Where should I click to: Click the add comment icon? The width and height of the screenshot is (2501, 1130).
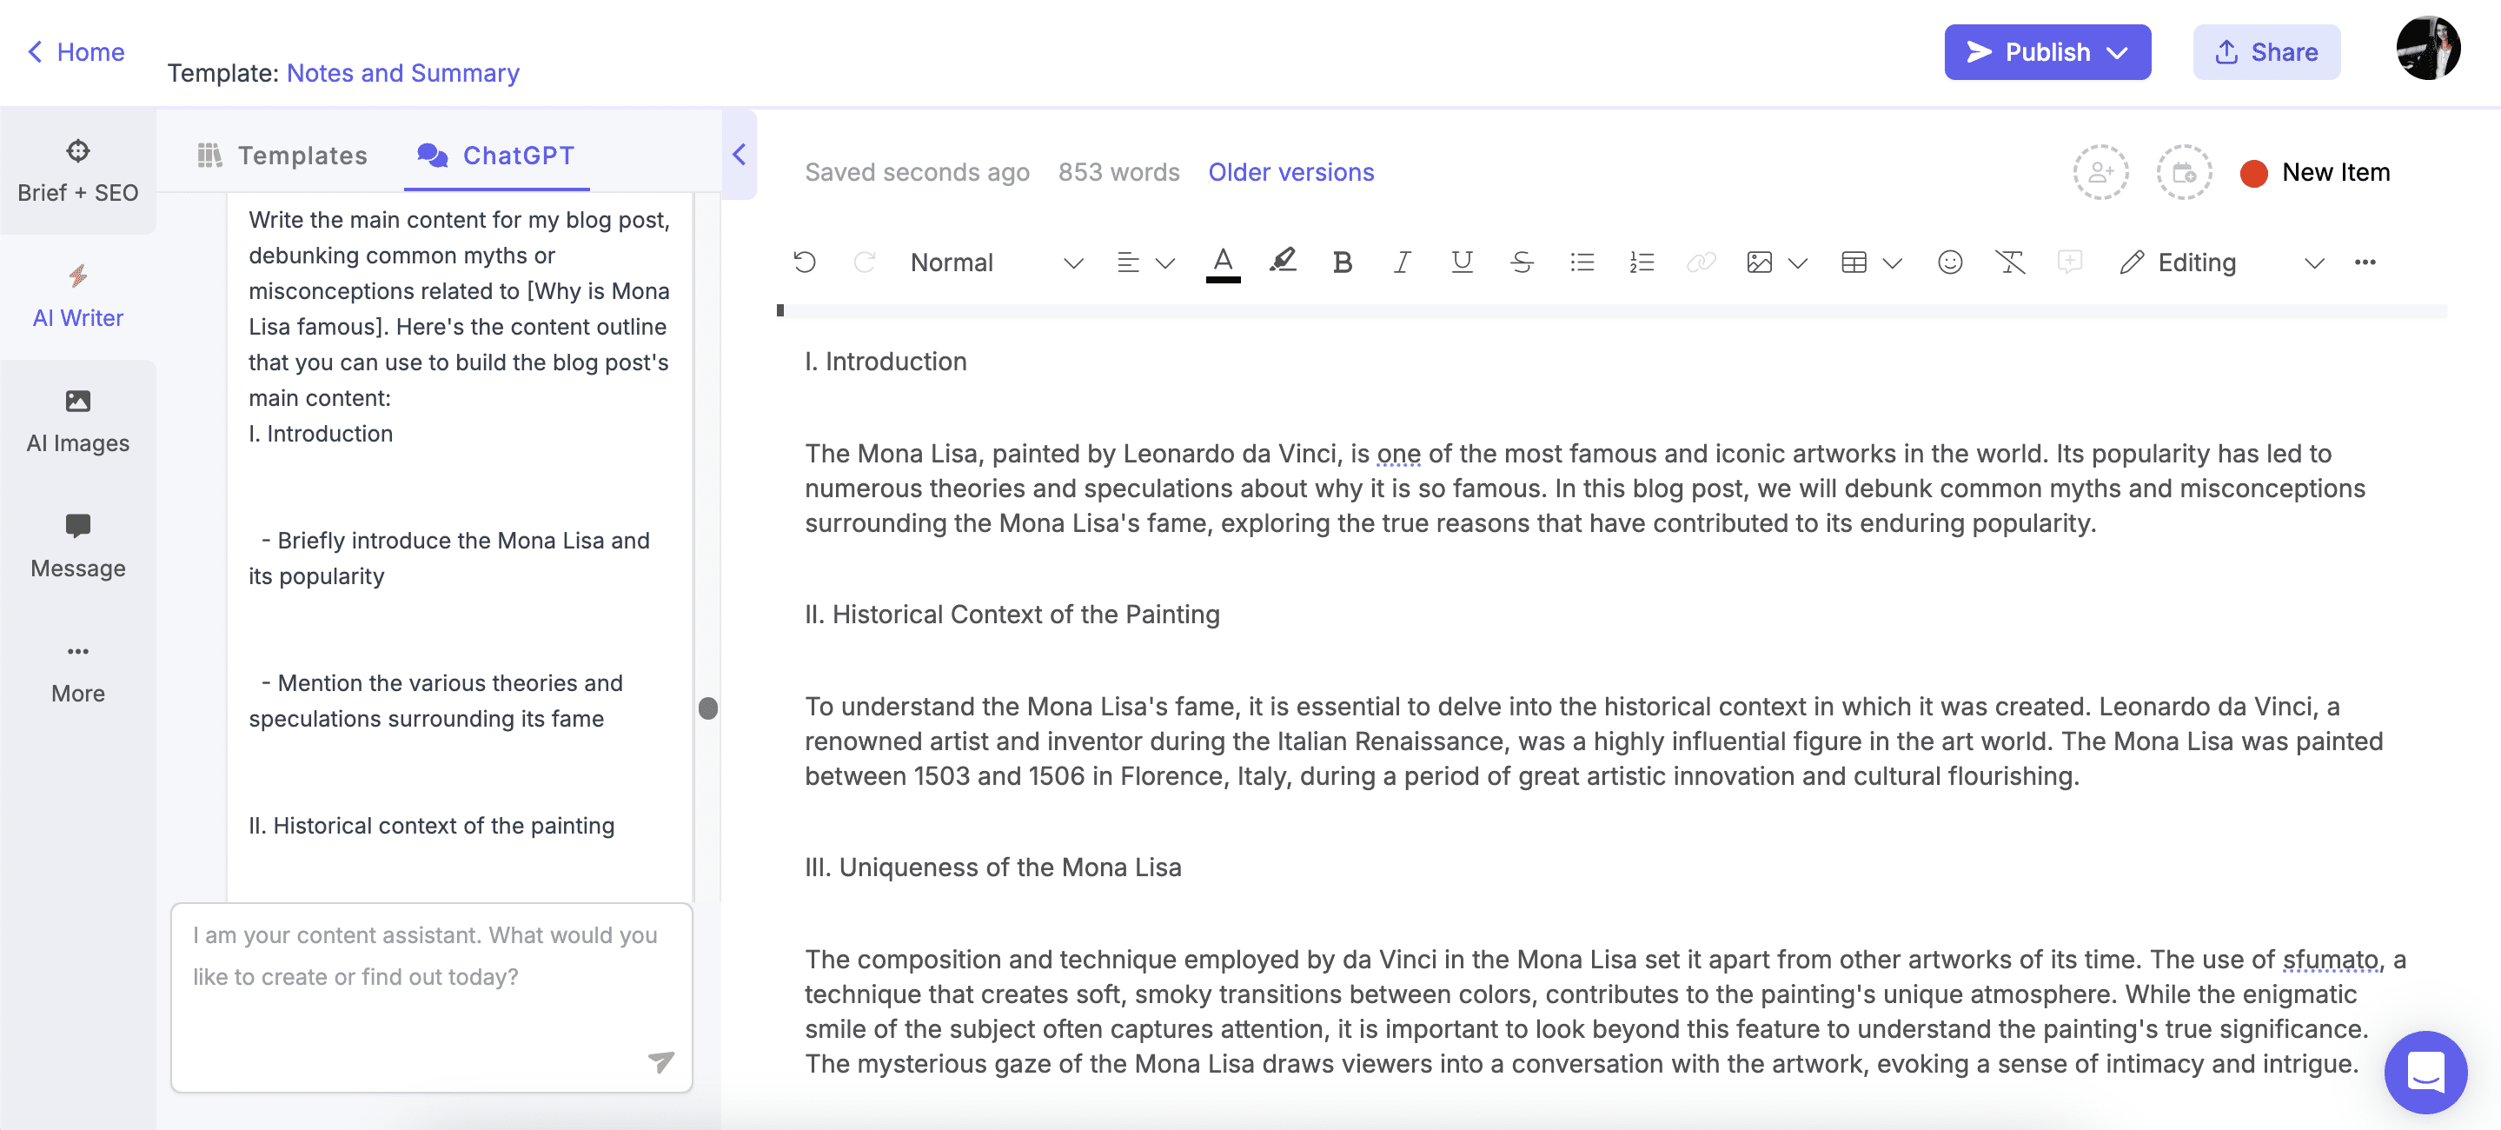2069,263
